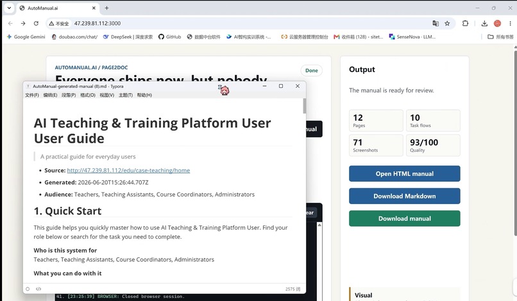The image size is (517, 301).
Task: Open the Typora 格式(O) menu
Action: click(x=88, y=95)
